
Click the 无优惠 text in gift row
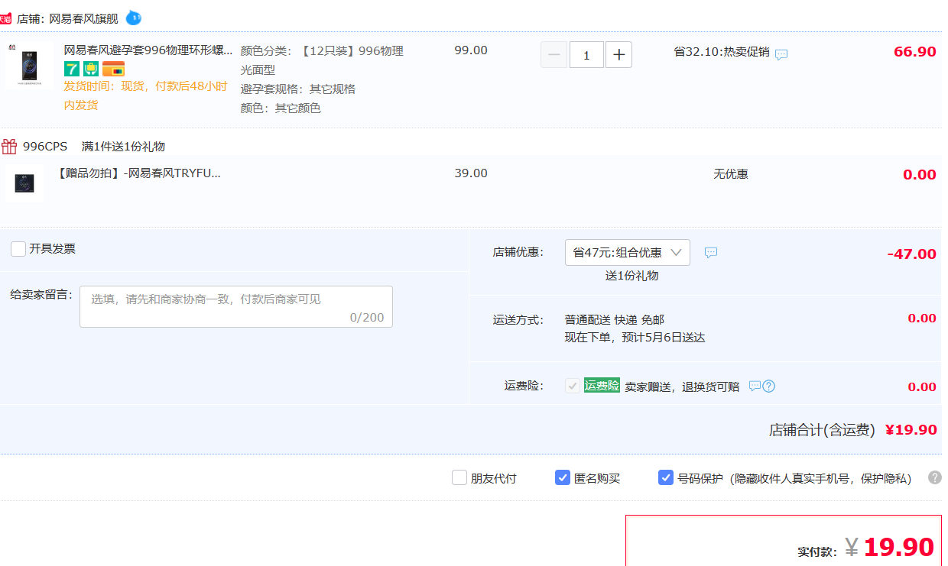click(x=731, y=174)
